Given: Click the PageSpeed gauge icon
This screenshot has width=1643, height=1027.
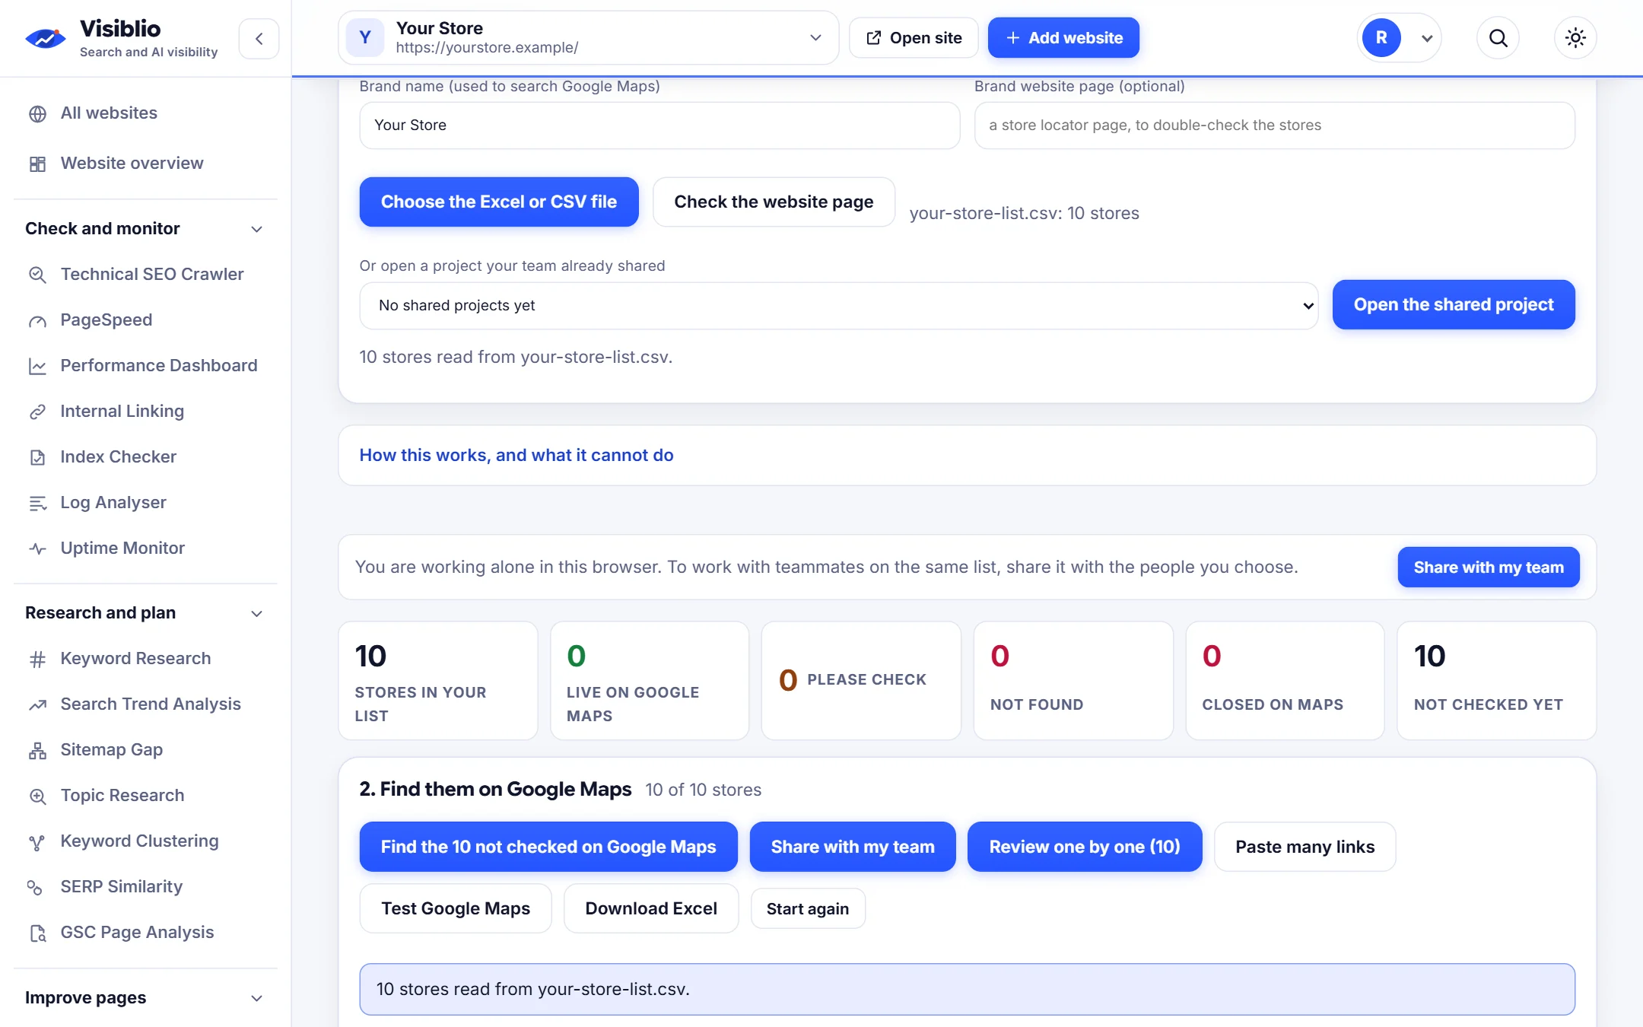Looking at the screenshot, I should pyautogui.click(x=37, y=320).
